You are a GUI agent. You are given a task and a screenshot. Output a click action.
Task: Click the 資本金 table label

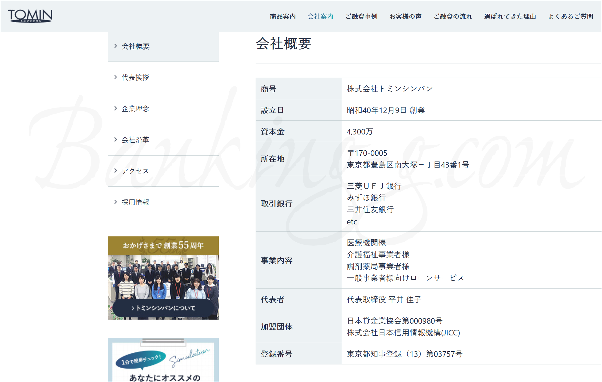(272, 132)
